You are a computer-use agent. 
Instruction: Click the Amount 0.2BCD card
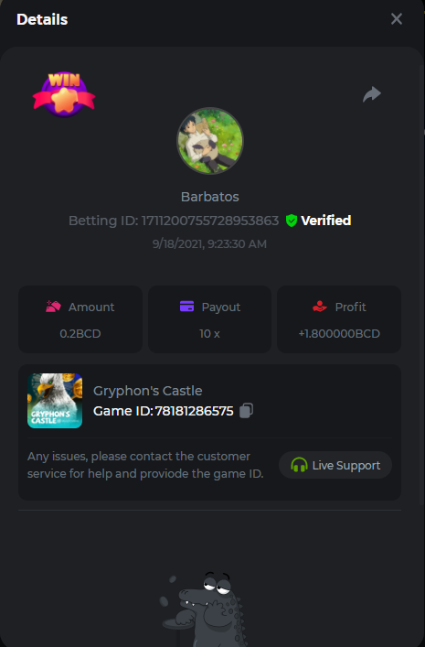point(80,319)
